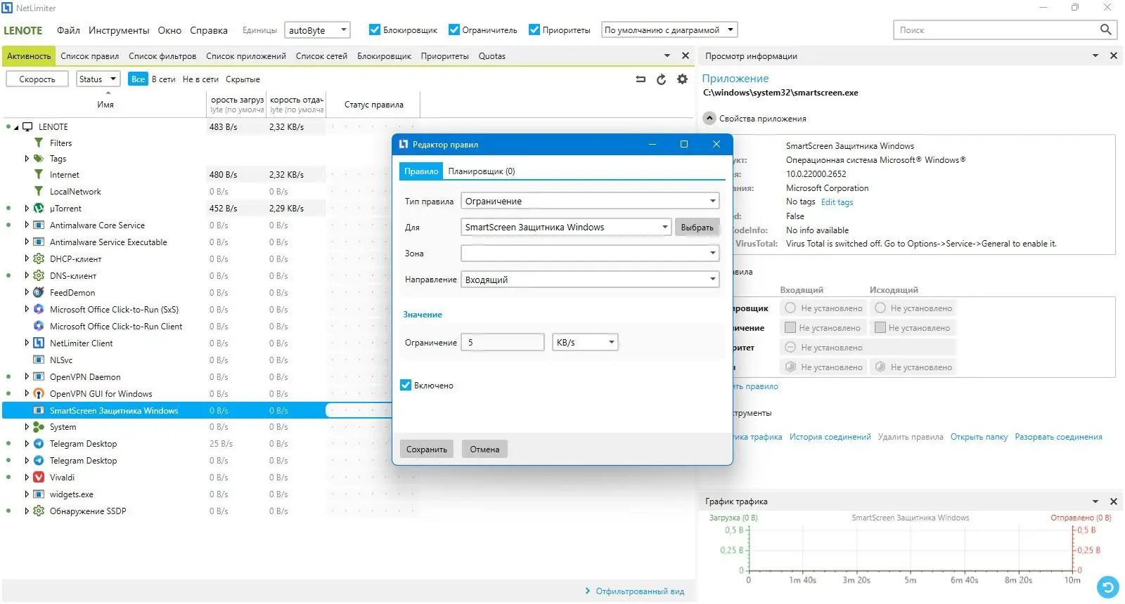Click the Выбрать button
Screen dimensions: 1125x604
[697, 228]
